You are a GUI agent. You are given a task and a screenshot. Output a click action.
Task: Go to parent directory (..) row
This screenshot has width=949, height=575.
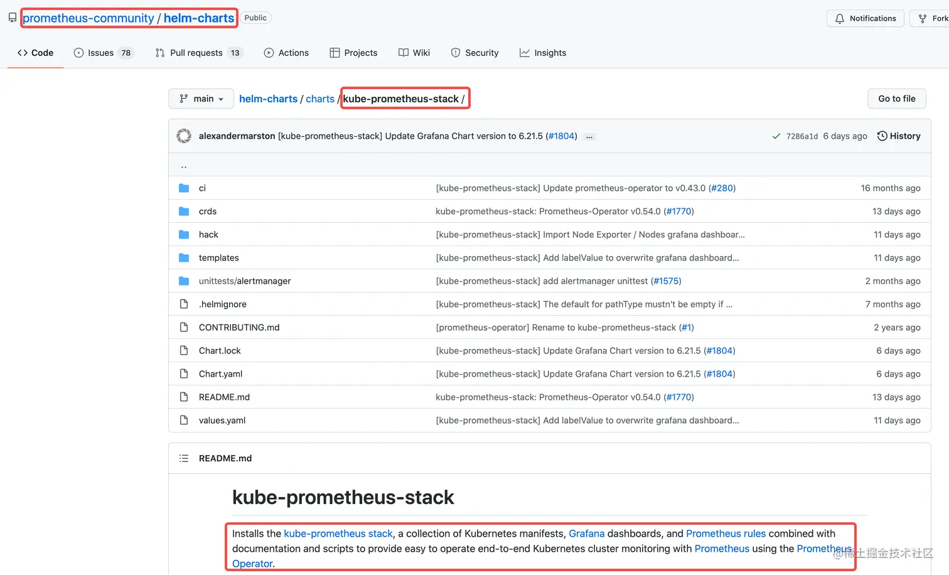tap(184, 166)
